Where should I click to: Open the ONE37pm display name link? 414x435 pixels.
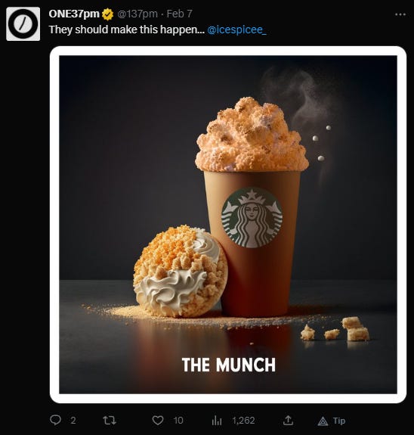(x=74, y=14)
